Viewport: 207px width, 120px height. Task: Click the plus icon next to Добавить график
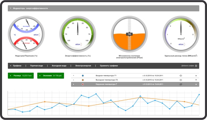[196, 66]
